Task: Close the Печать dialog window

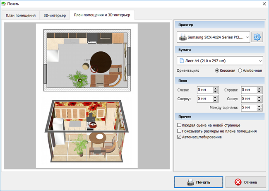Action: click(264, 4)
